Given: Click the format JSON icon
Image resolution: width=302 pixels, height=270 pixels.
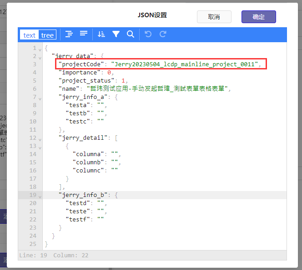Looking at the screenshot, I should [x=69, y=34].
